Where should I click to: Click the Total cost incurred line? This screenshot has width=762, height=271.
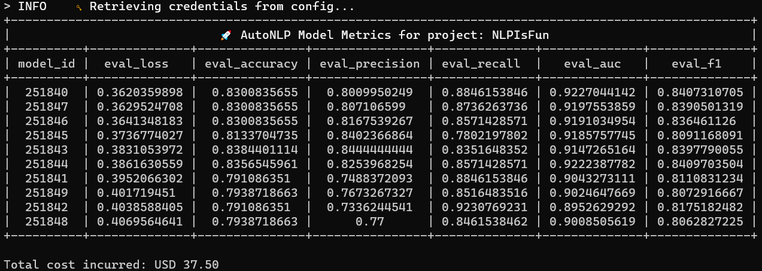(x=111, y=264)
